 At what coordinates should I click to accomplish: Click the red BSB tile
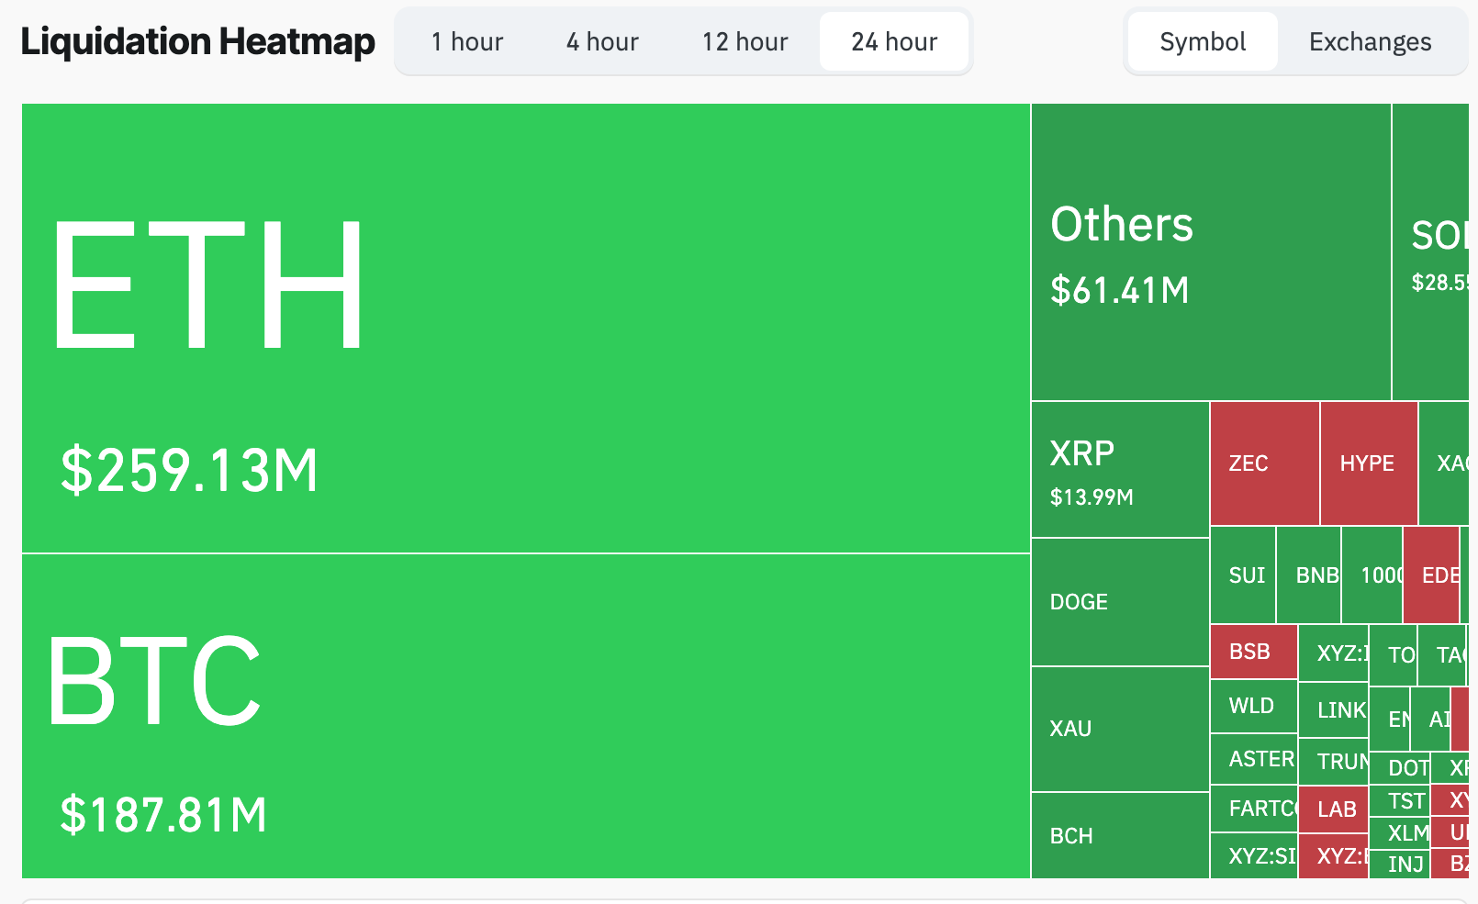click(x=1254, y=652)
